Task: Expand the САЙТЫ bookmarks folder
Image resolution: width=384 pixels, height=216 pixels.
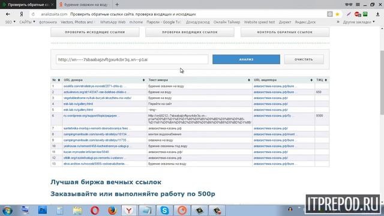Action: (27, 22)
